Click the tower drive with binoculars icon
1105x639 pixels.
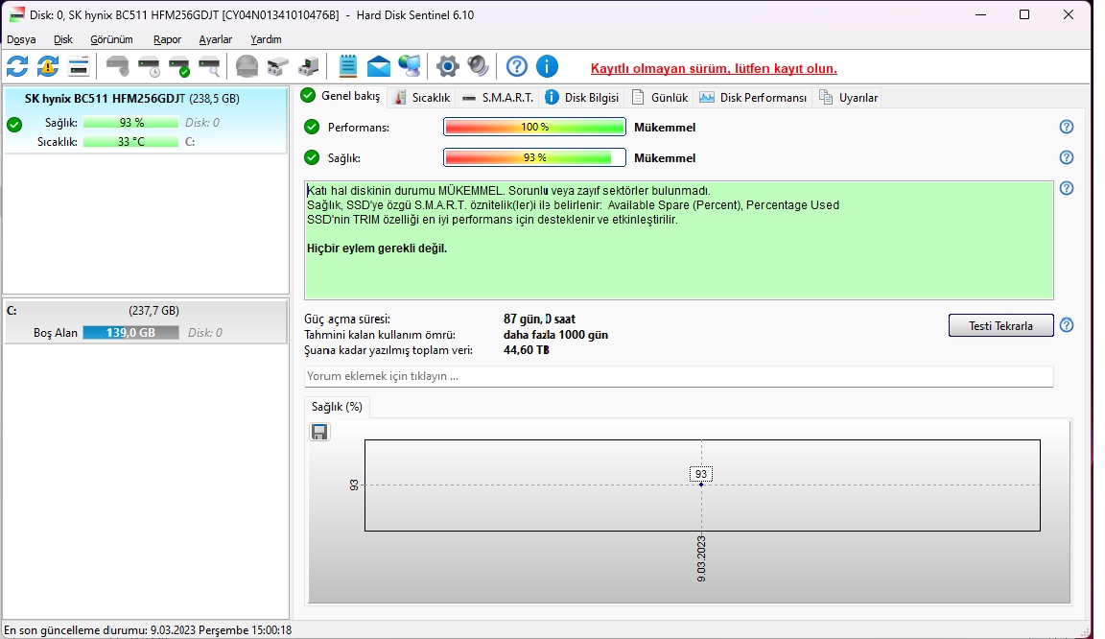[x=309, y=67]
